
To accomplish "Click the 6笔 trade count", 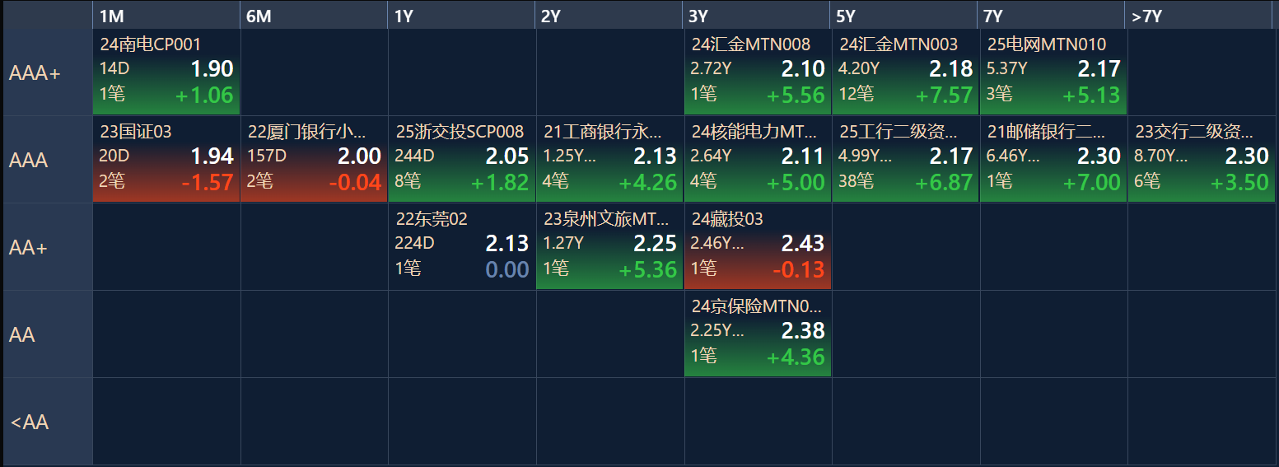I will click(x=1147, y=182).
